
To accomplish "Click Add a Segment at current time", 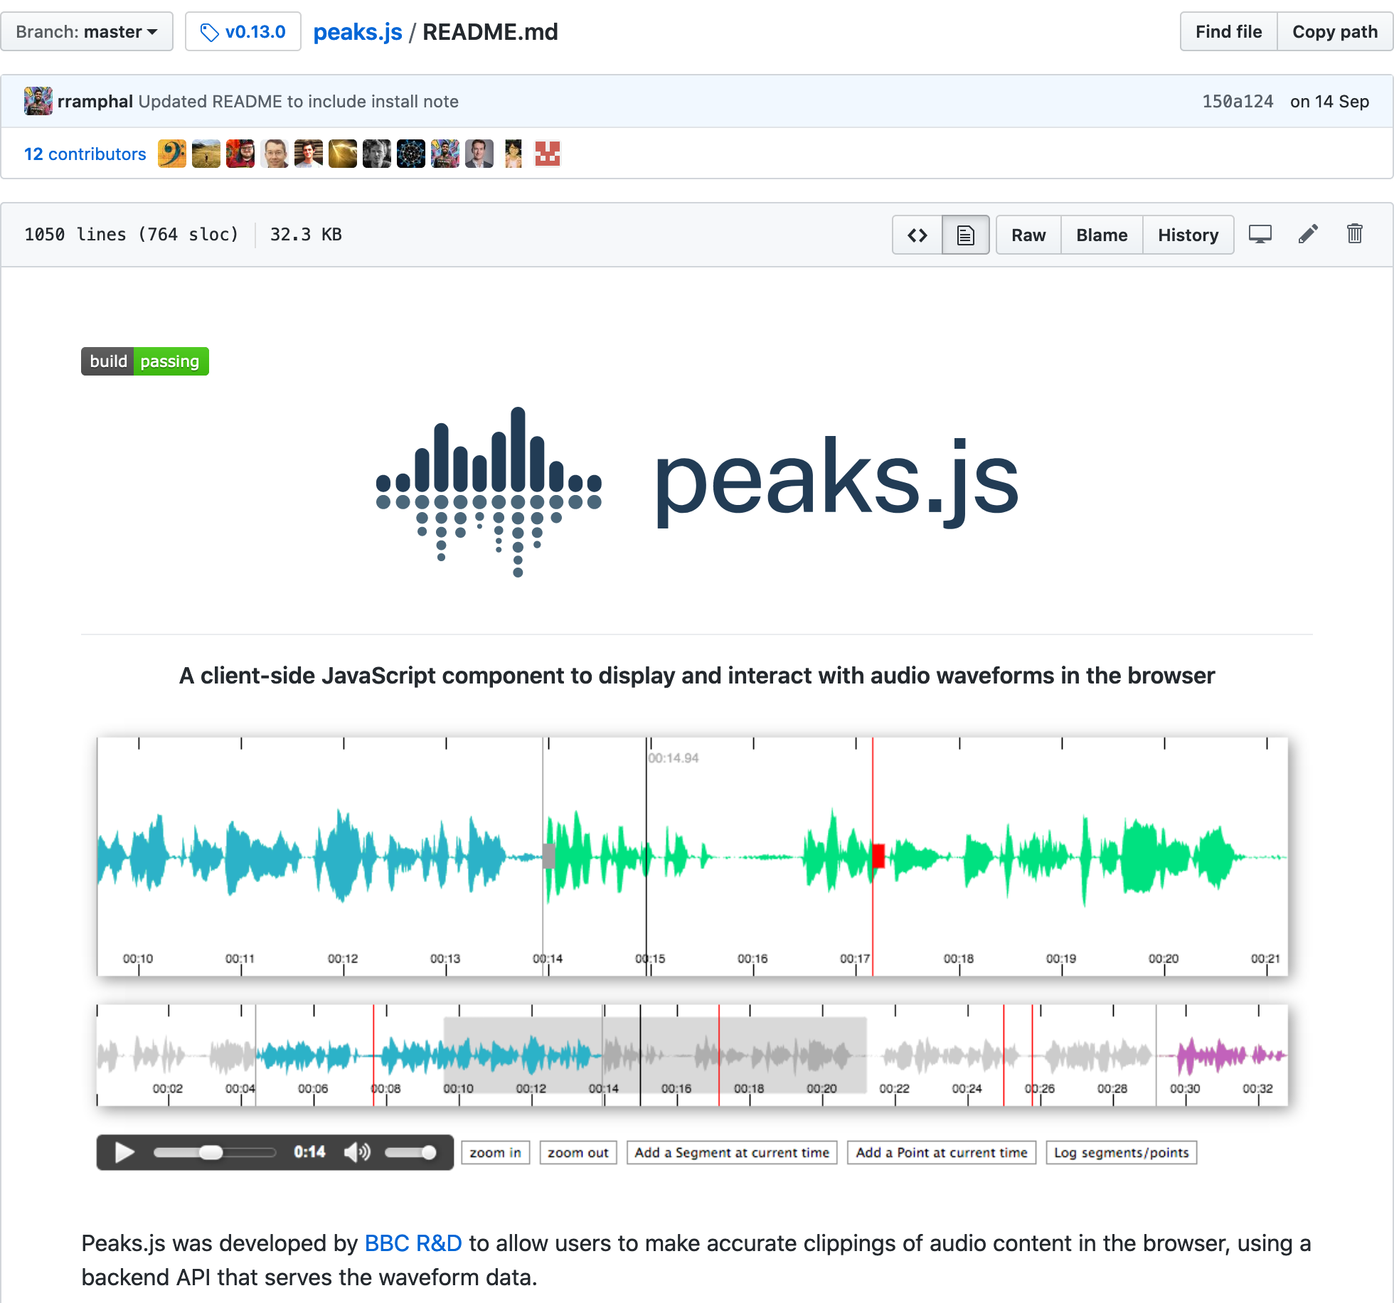I will coord(732,1152).
